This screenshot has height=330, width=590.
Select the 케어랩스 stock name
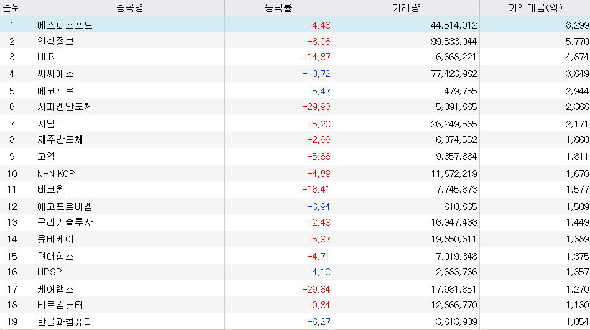[55, 290]
